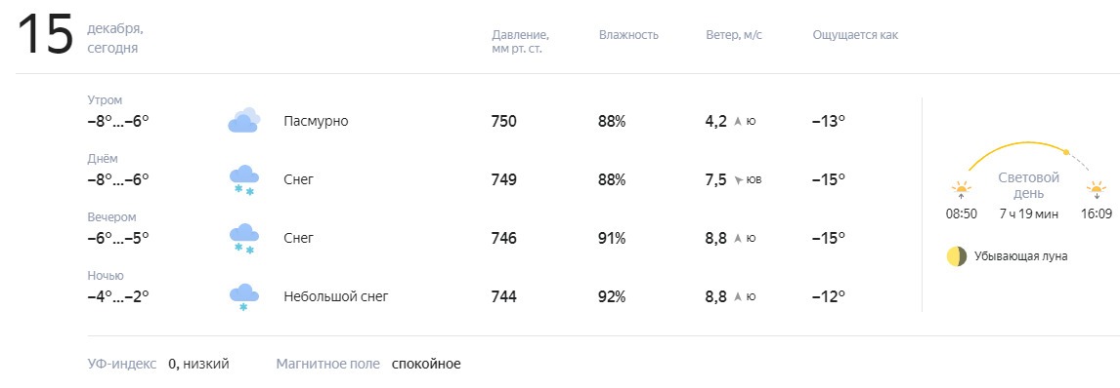Click the light snow icon for night

pos(243,297)
